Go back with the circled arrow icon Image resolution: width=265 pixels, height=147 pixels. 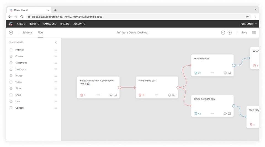coord(11,33)
